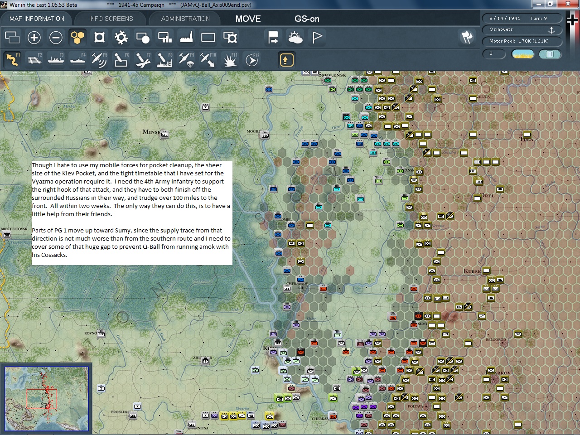Viewport: 580px width, 435px height.
Task: Click the two white flags icon
Action: tap(467, 37)
